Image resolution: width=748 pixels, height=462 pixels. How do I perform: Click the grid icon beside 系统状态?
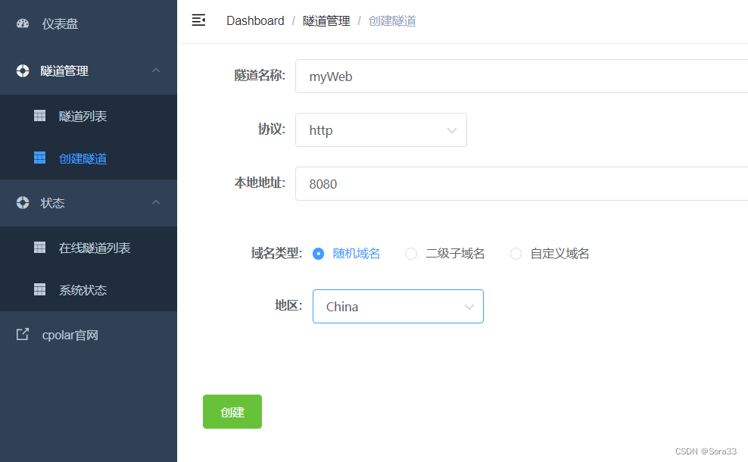40,289
